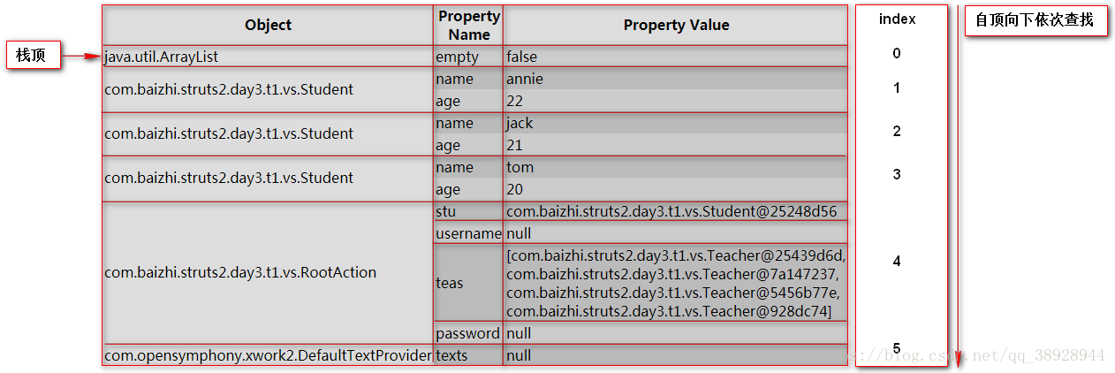1115x373 pixels.
Task: Click the value cell showing false
Action: [522, 57]
